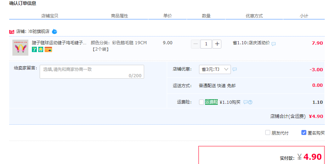This screenshot has height=164, width=329.
Task: Open the shuttlecock product thumbnail image
Action: point(20,48)
